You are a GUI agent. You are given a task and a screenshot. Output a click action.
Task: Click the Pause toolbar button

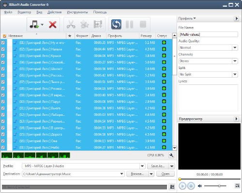click(129, 25)
